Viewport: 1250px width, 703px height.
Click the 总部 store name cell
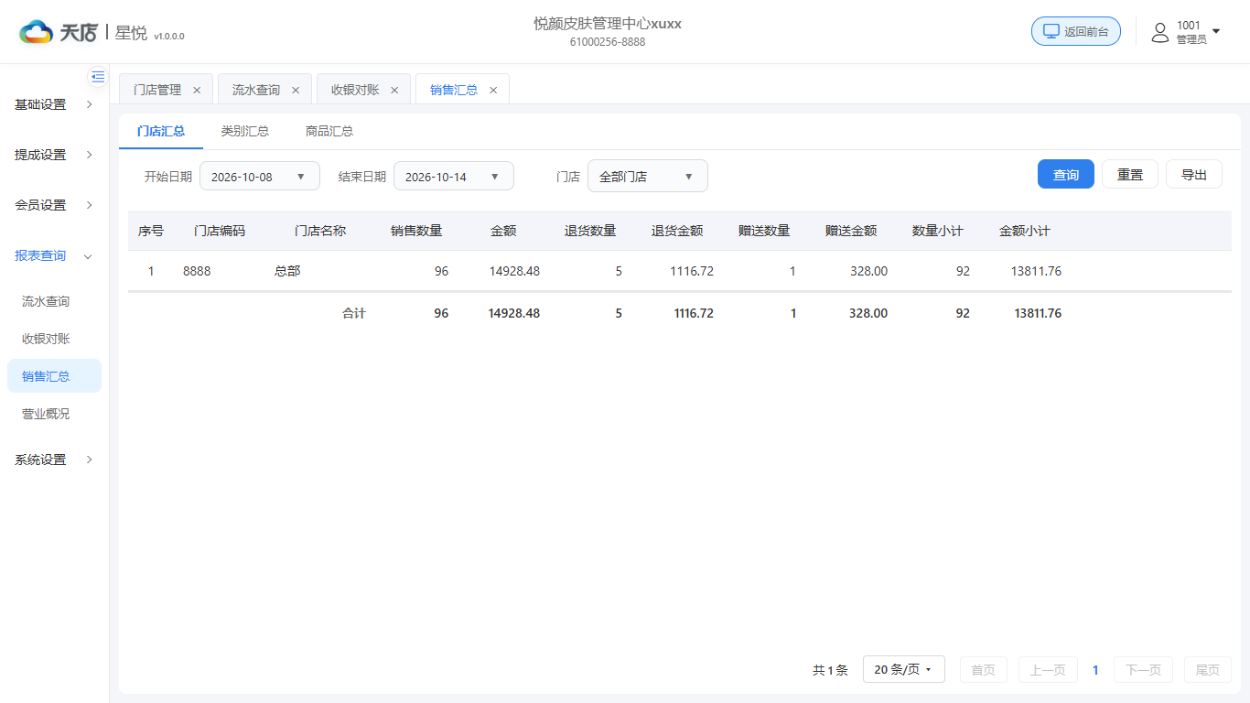(x=287, y=271)
